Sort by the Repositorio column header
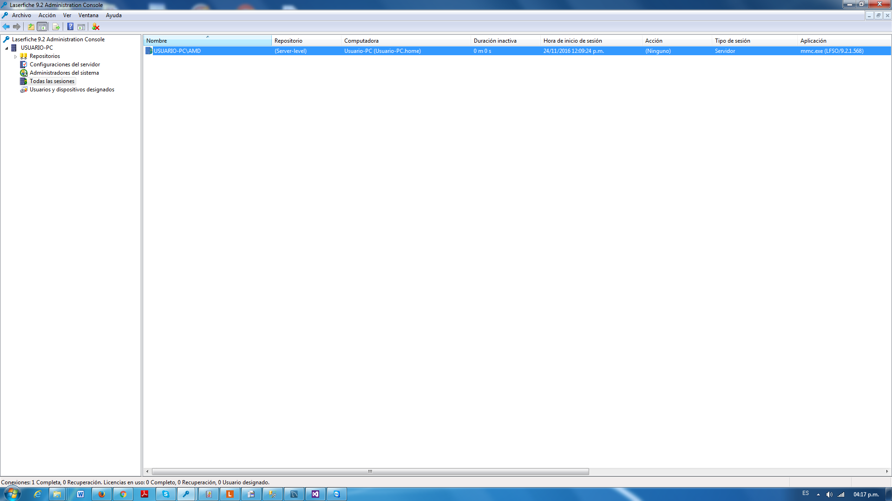Viewport: 892px width, 501px height. pyautogui.click(x=306, y=41)
